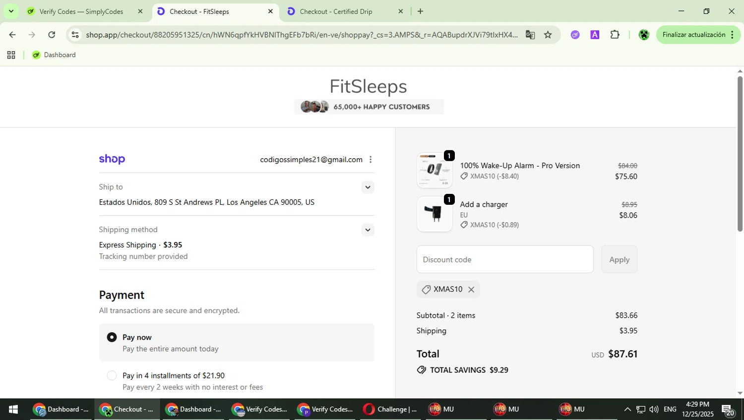Reload the checkout page

coord(52,35)
